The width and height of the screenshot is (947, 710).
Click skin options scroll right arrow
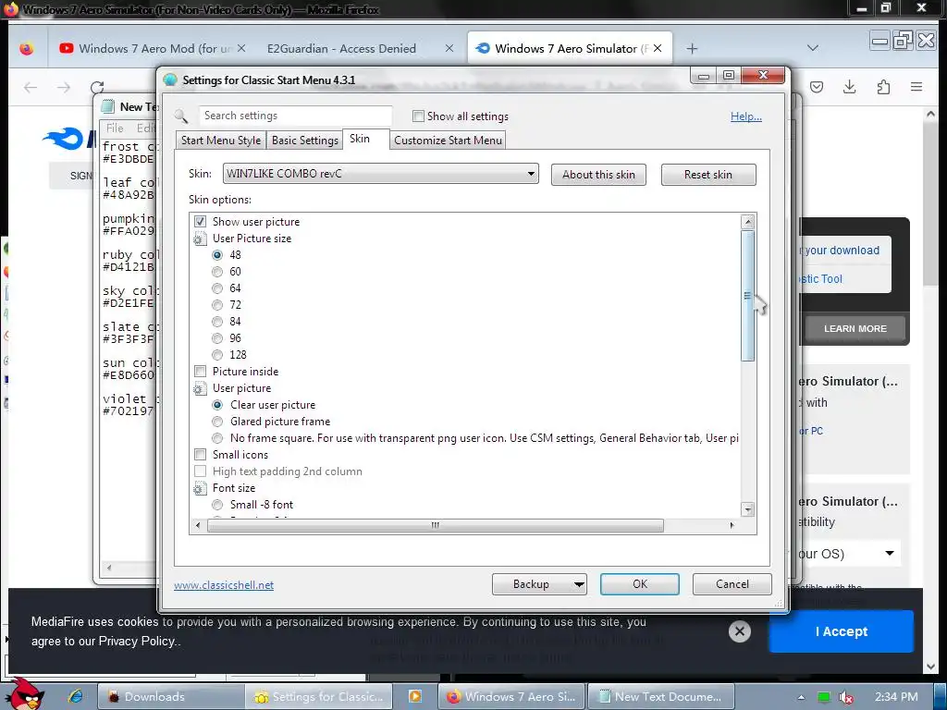[732, 526]
